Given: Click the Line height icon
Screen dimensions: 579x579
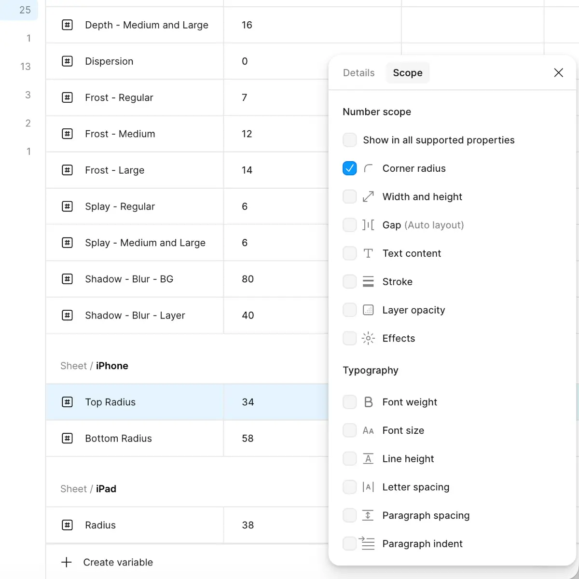Looking at the screenshot, I should 368,458.
